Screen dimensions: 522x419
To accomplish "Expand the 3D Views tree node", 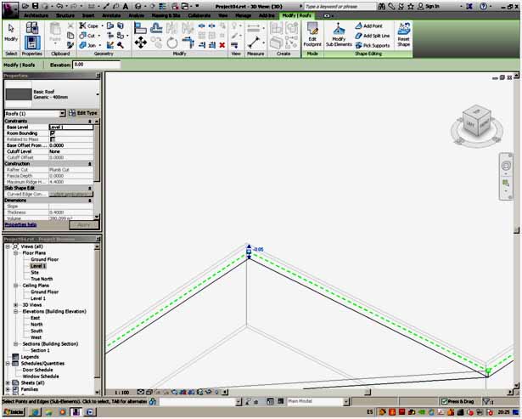I will [16, 304].
